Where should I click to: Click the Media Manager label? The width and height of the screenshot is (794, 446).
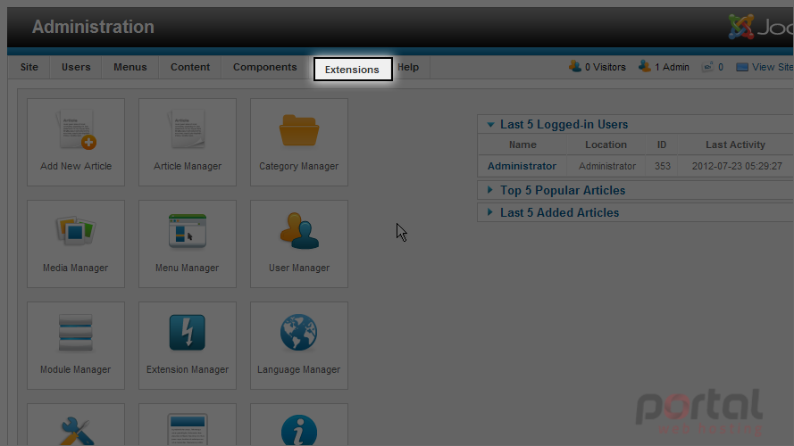75,268
